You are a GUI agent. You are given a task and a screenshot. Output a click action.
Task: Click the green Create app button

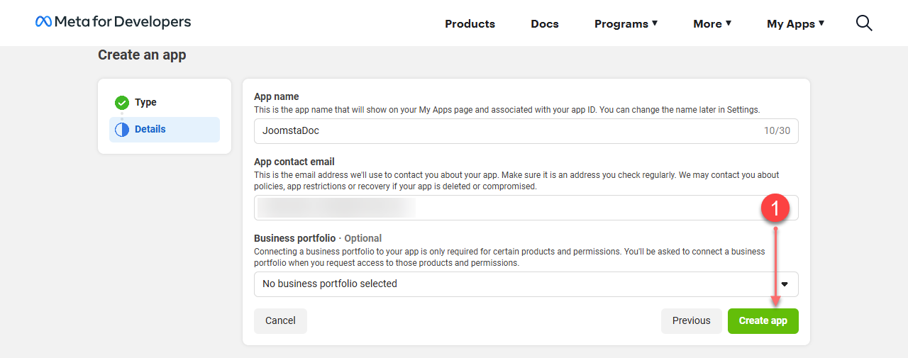point(763,321)
